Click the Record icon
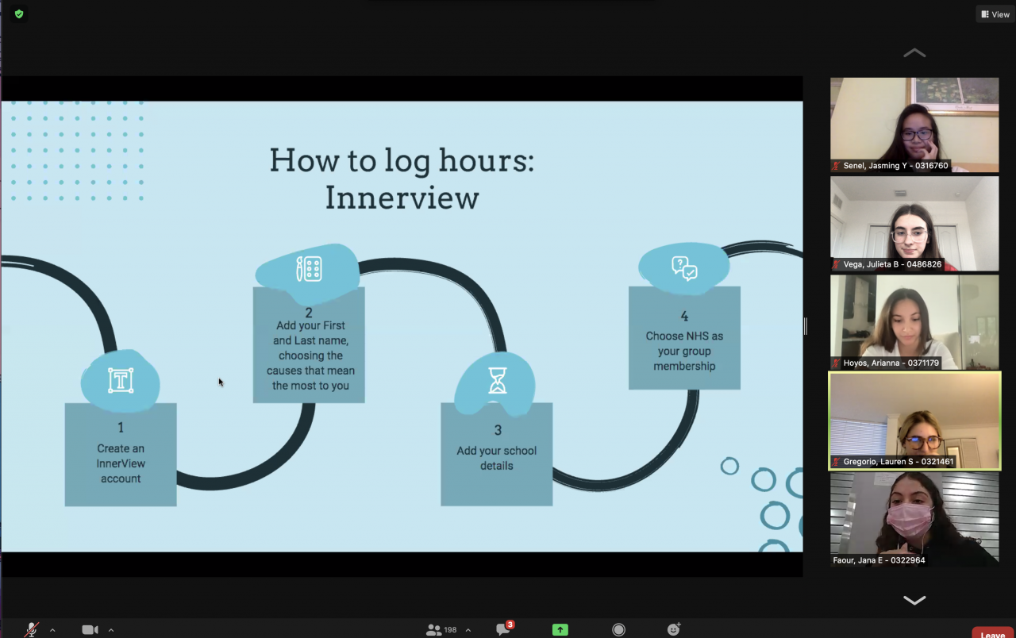Viewport: 1016px width, 638px height. tap(618, 630)
